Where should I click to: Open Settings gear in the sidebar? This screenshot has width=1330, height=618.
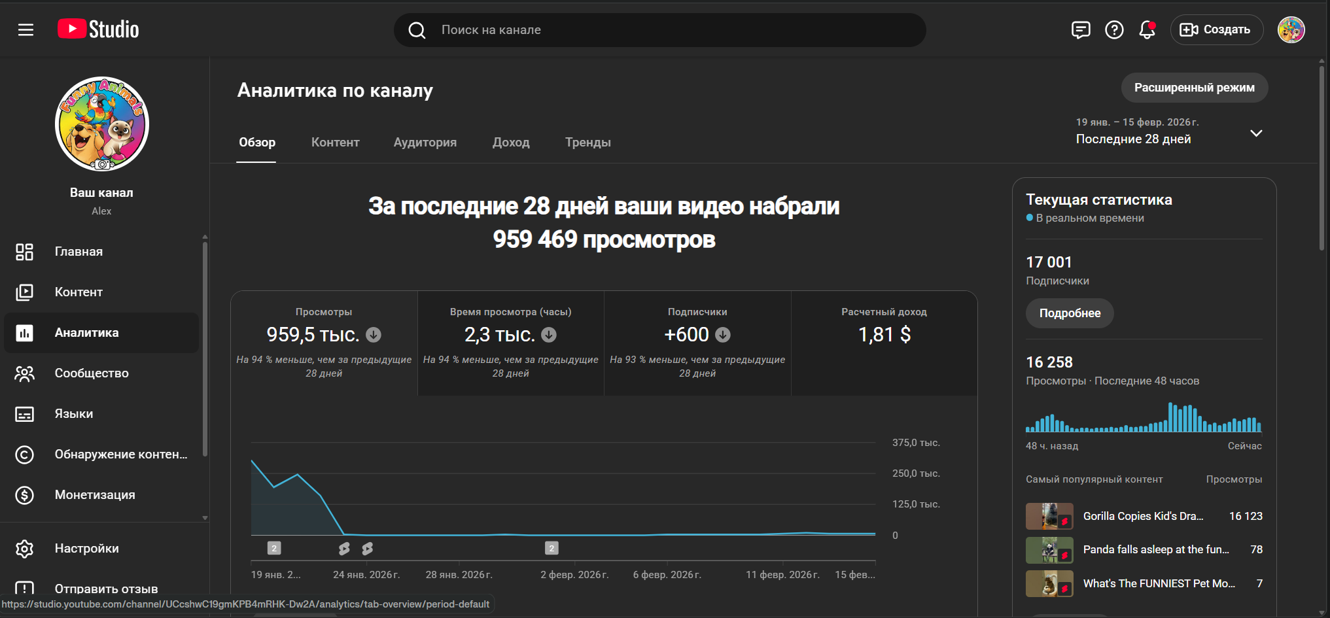coord(86,549)
